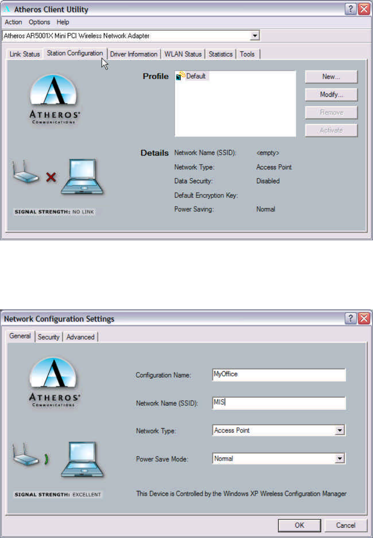The width and height of the screenshot is (373, 538).
Task: Click the Default profile icon in list
Action: click(180, 76)
